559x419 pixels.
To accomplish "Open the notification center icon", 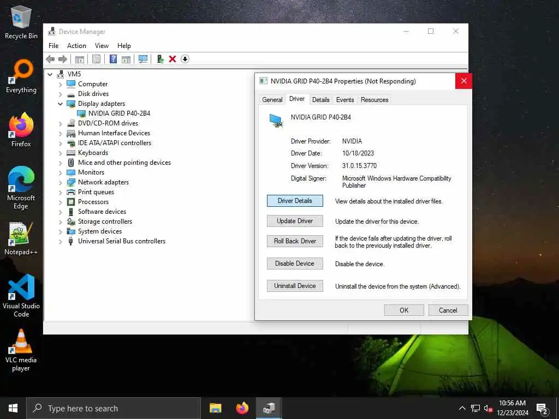I will [542, 409].
